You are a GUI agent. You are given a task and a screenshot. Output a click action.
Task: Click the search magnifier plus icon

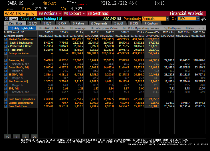pyautogui.click(x=203, y=19)
